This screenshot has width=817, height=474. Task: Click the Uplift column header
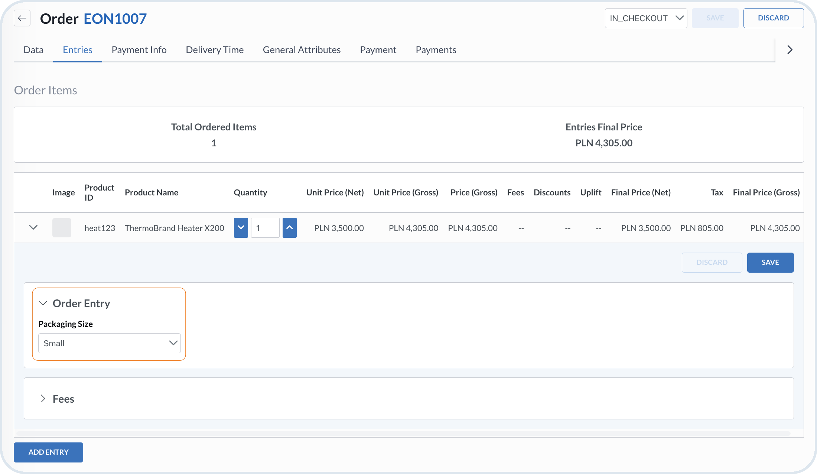click(x=591, y=192)
